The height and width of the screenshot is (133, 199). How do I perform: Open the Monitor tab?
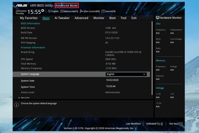tap(99, 18)
